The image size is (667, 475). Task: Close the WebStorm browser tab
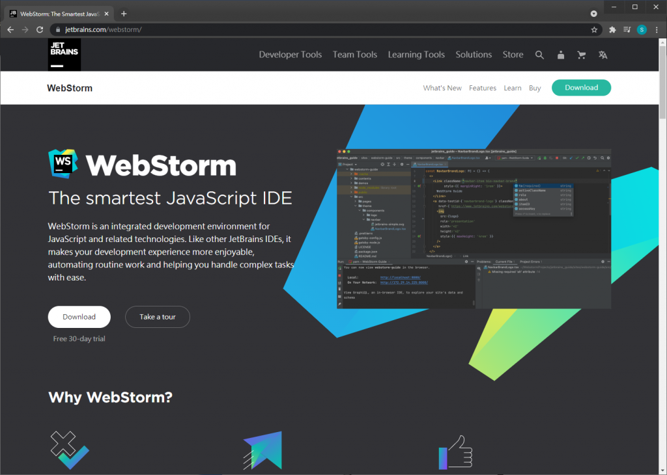(106, 14)
